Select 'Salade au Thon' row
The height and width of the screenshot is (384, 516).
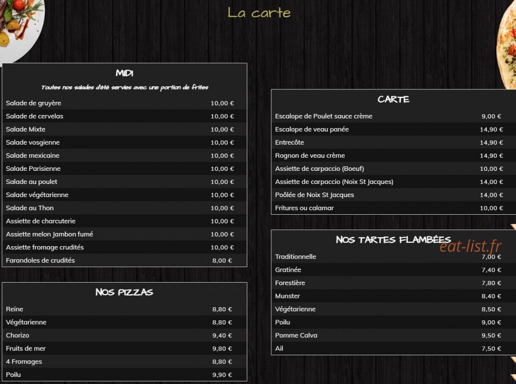pos(124,208)
